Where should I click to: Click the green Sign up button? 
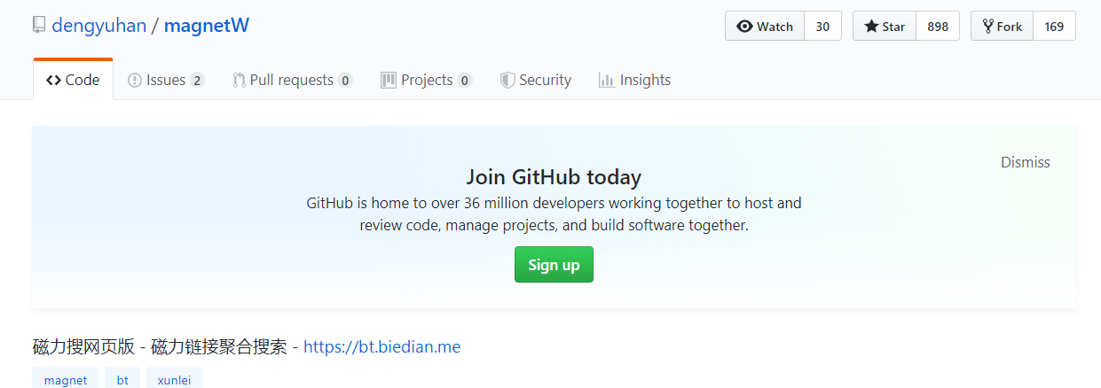554,265
